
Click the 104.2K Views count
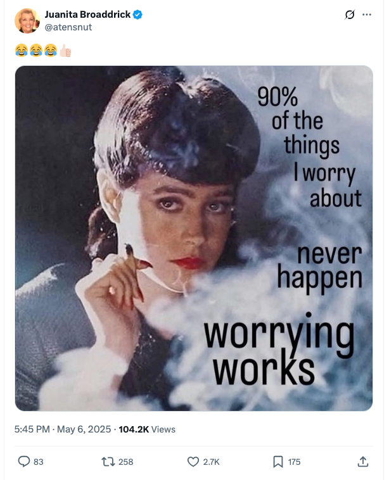pos(147,429)
